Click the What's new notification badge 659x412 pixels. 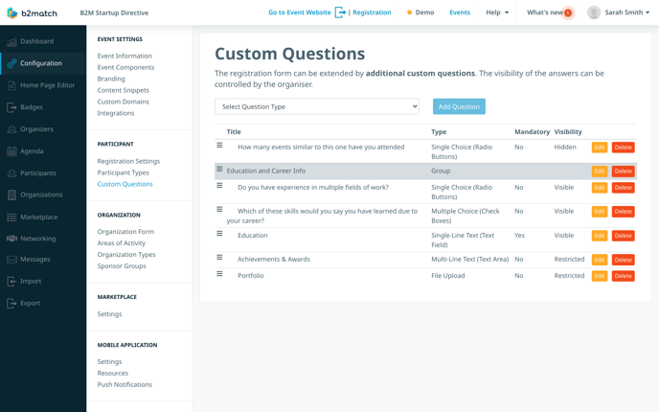(568, 13)
